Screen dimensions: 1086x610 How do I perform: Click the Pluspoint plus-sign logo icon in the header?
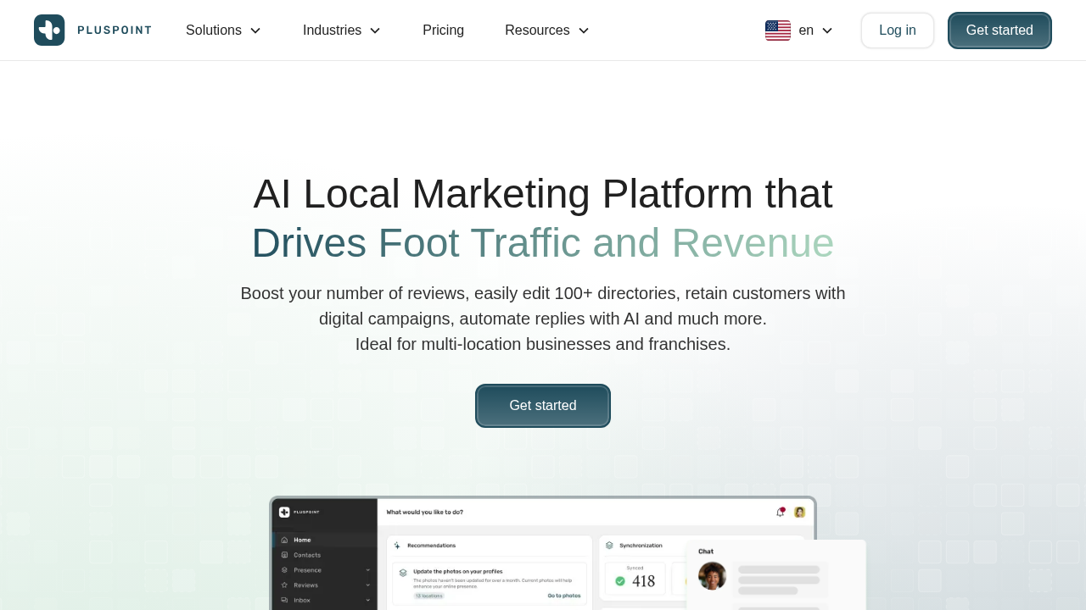point(49,30)
